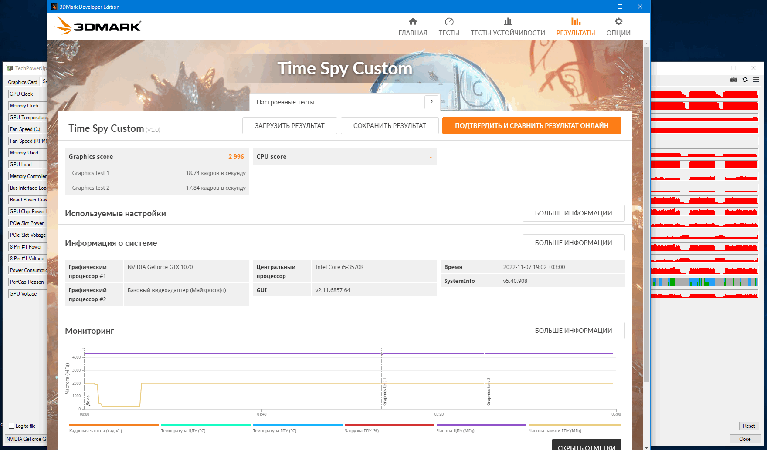Open ТЕСТЫ УСТОЙЧИВОСТИ chart icon

pyautogui.click(x=508, y=21)
